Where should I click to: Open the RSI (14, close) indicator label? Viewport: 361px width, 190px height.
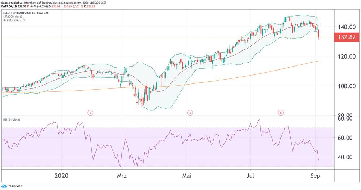12,119
